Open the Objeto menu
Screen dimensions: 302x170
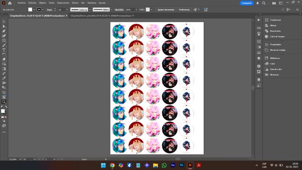click(42, 3)
